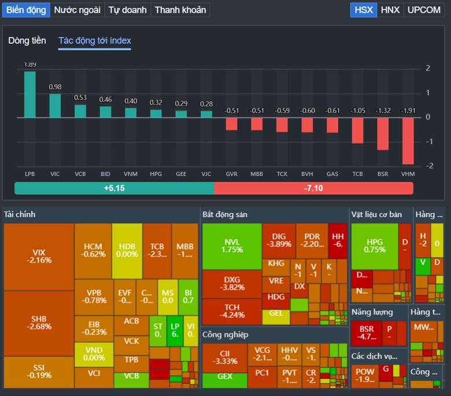Open the MW... tile
Viewport: 451px width, 396px height.
tap(424, 331)
